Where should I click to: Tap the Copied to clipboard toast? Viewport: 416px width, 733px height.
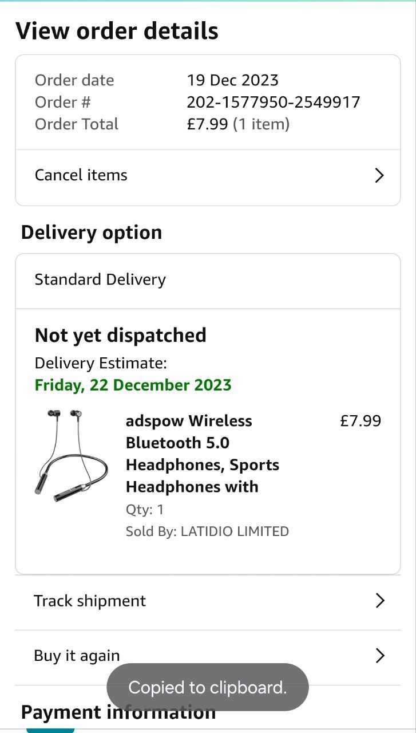pos(207,687)
